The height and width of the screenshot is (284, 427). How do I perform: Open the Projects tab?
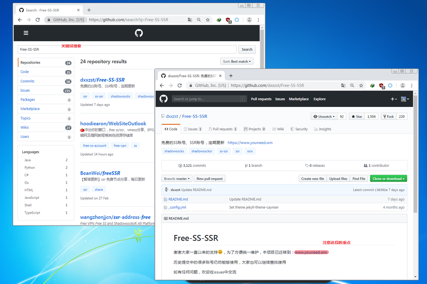coord(254,129)
